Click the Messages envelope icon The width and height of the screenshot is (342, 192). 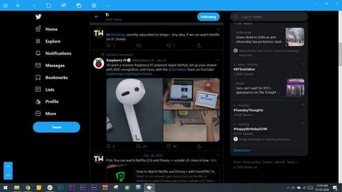38,65
